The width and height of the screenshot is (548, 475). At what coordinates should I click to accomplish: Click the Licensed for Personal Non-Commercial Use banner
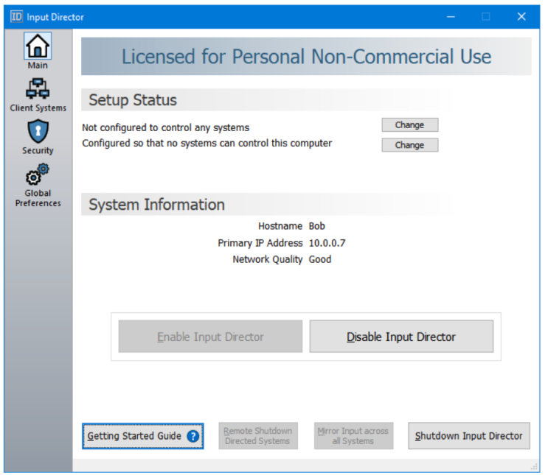pyautogui.click(x=306, y=56)
